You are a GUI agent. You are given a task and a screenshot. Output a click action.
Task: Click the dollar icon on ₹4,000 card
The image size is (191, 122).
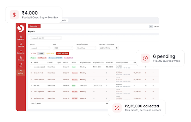point(14,15)
